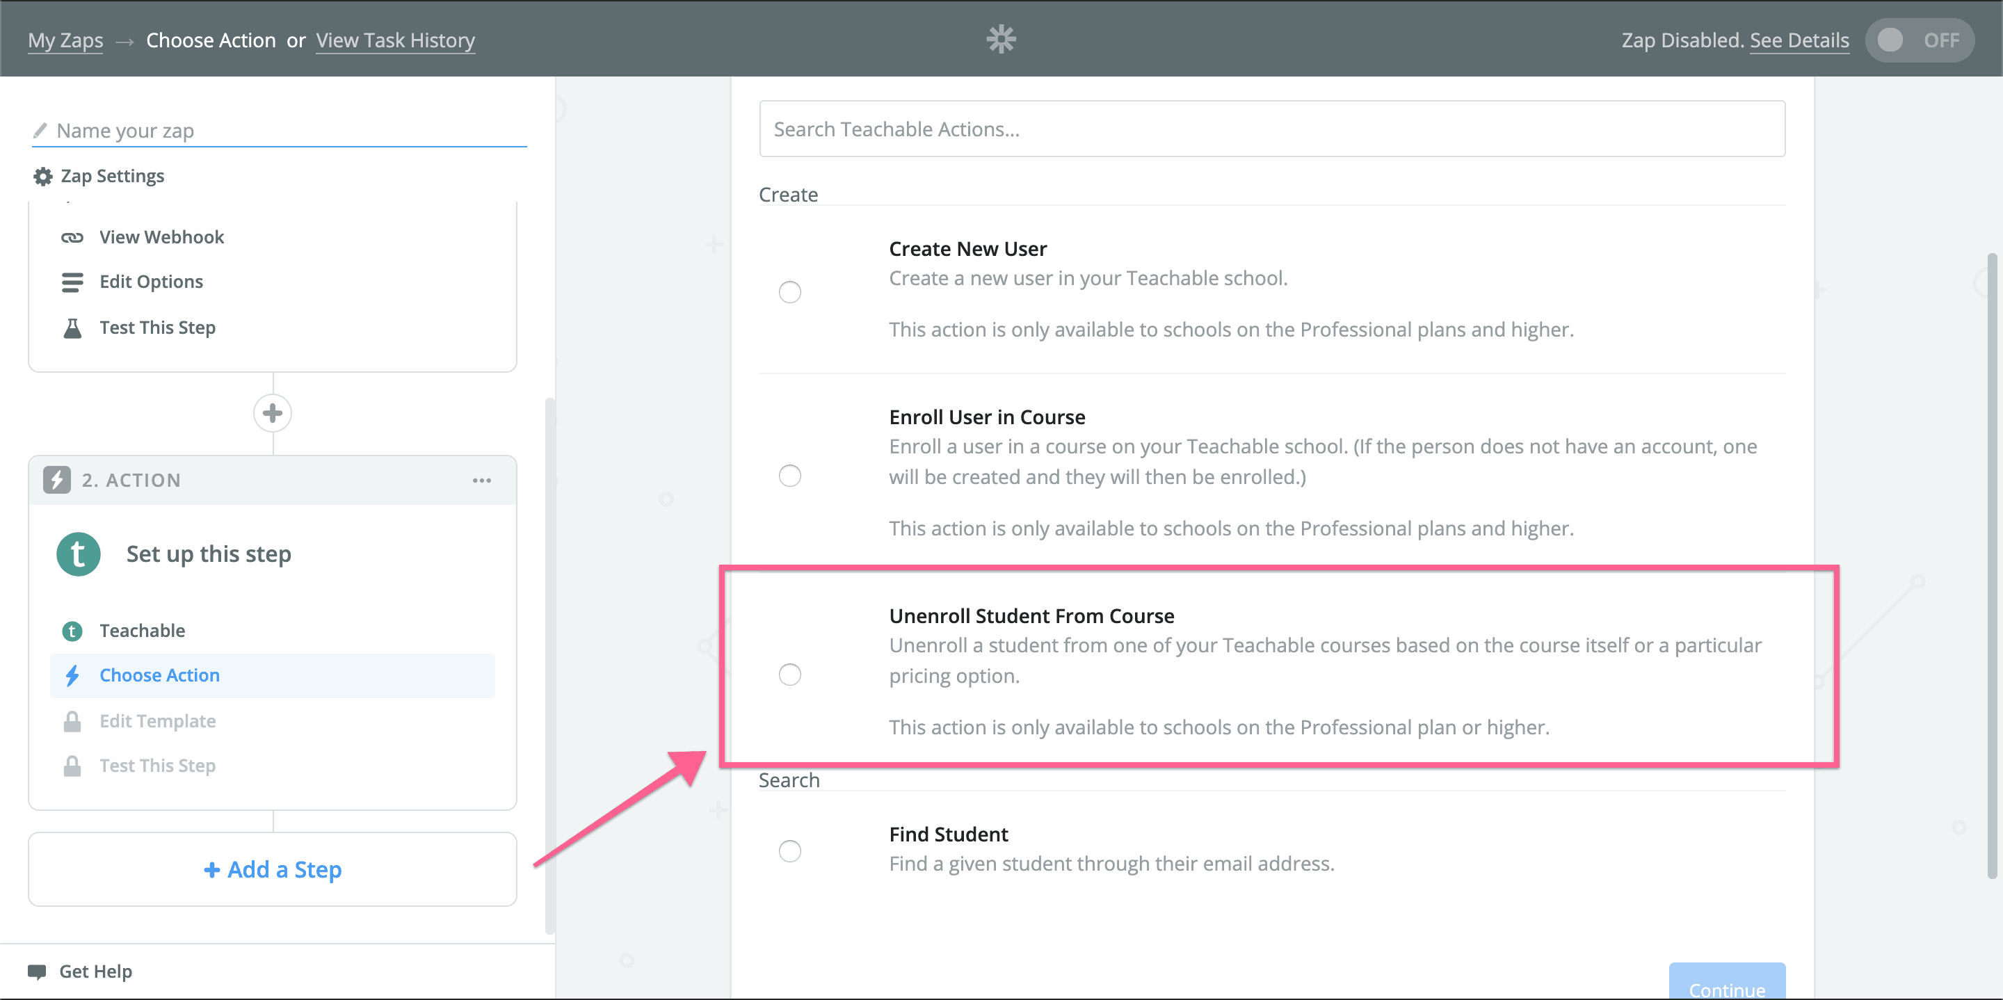The height and width of the screenshot is (1000, 2003).
Task: Click the Edit Options list icon
Action: pyautogui.click(x=72, y=282)
